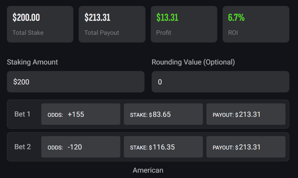
Task: Select the Bet 1 payout box
Action: 246,114
